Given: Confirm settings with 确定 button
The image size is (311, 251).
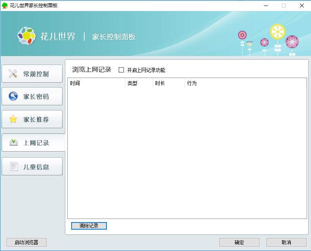Looking at the screenshot, I should point(239,242).
